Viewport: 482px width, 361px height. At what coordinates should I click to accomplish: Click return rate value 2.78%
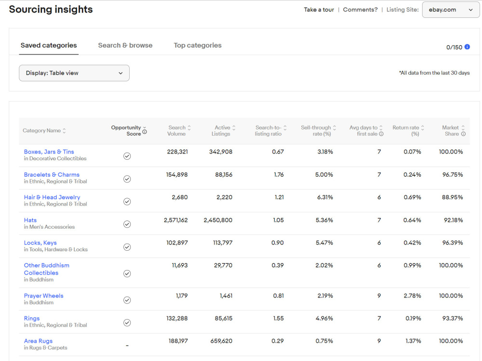click(412, 296)
